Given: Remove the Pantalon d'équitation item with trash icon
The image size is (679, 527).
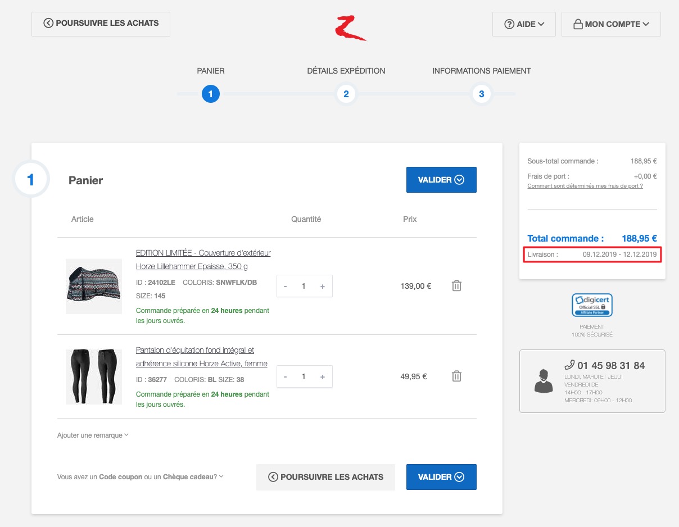Looking at the screenshot, I should tap(456, 376).
